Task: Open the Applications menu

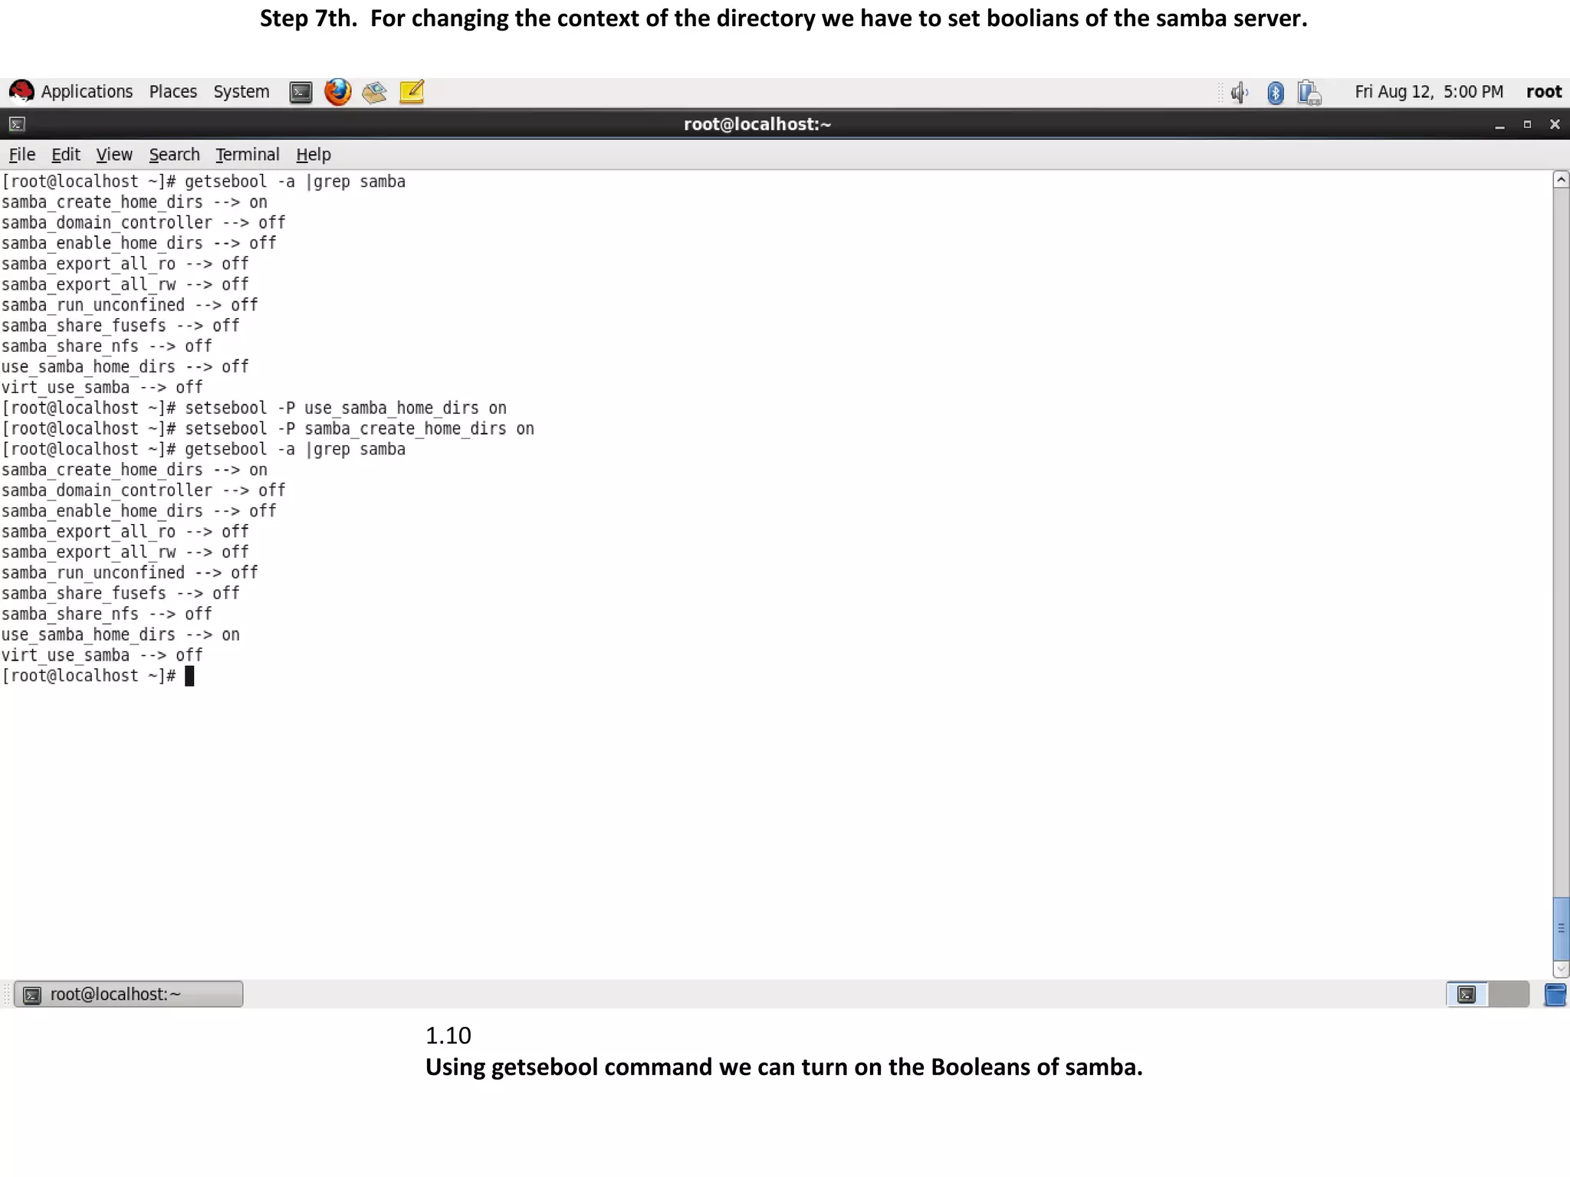Action: 87,92
